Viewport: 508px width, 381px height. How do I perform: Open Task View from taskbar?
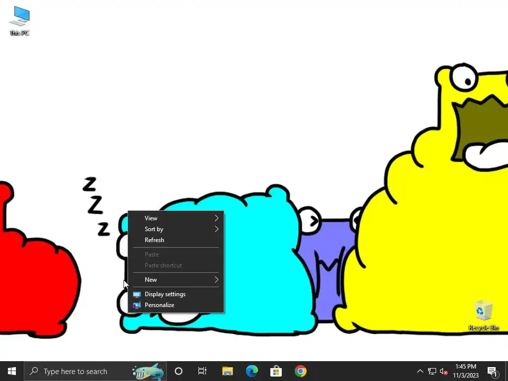click(x=202, y=371)
